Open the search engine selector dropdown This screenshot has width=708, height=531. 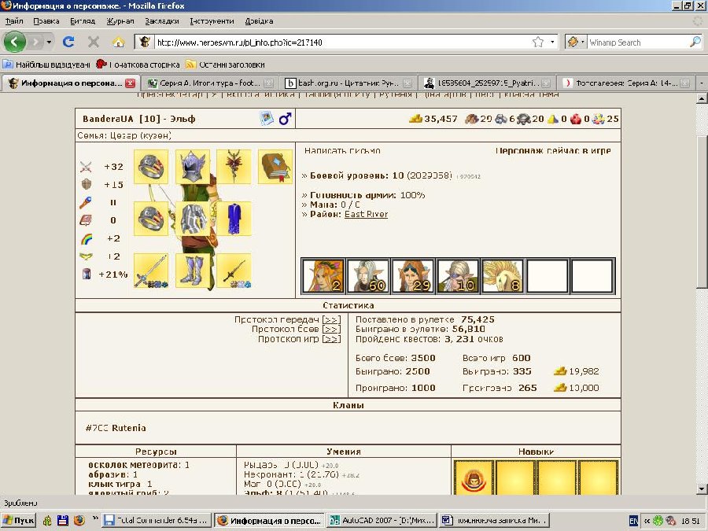tap(582, 42)
